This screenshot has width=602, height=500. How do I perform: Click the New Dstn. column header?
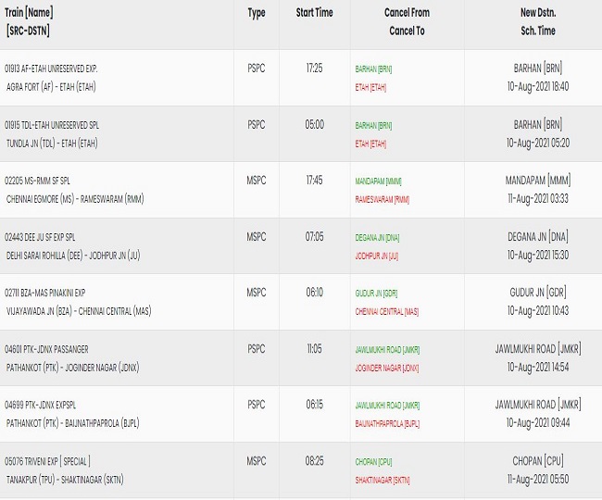click(x=538, y=13)
